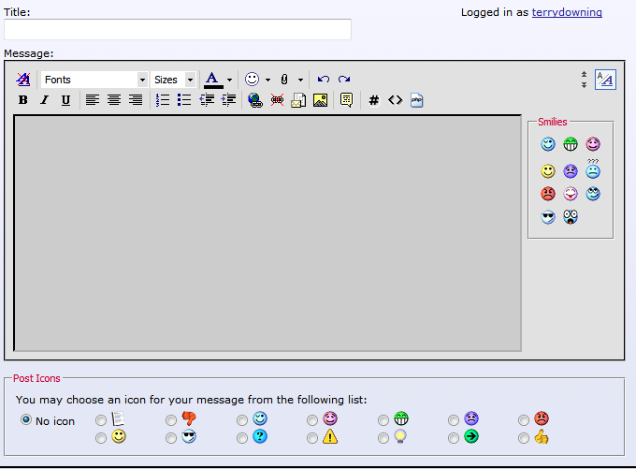Click the Remove Link icon
The height and width of the screenshot is (469, 636).
(x=277, y=100)
